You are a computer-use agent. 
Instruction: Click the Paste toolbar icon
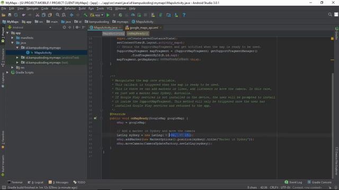point(50,15)
